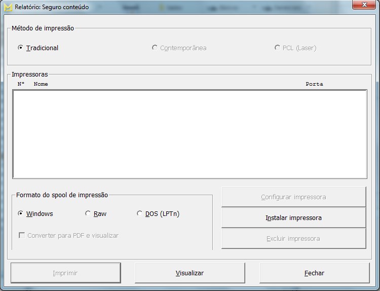Set spool format to Windows
380x291 pixels.
coord(21,213)
